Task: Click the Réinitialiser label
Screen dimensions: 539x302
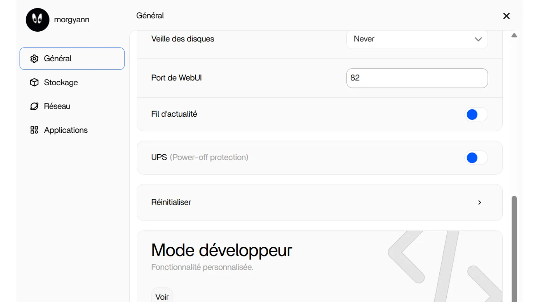Action: tap(171, 202)
